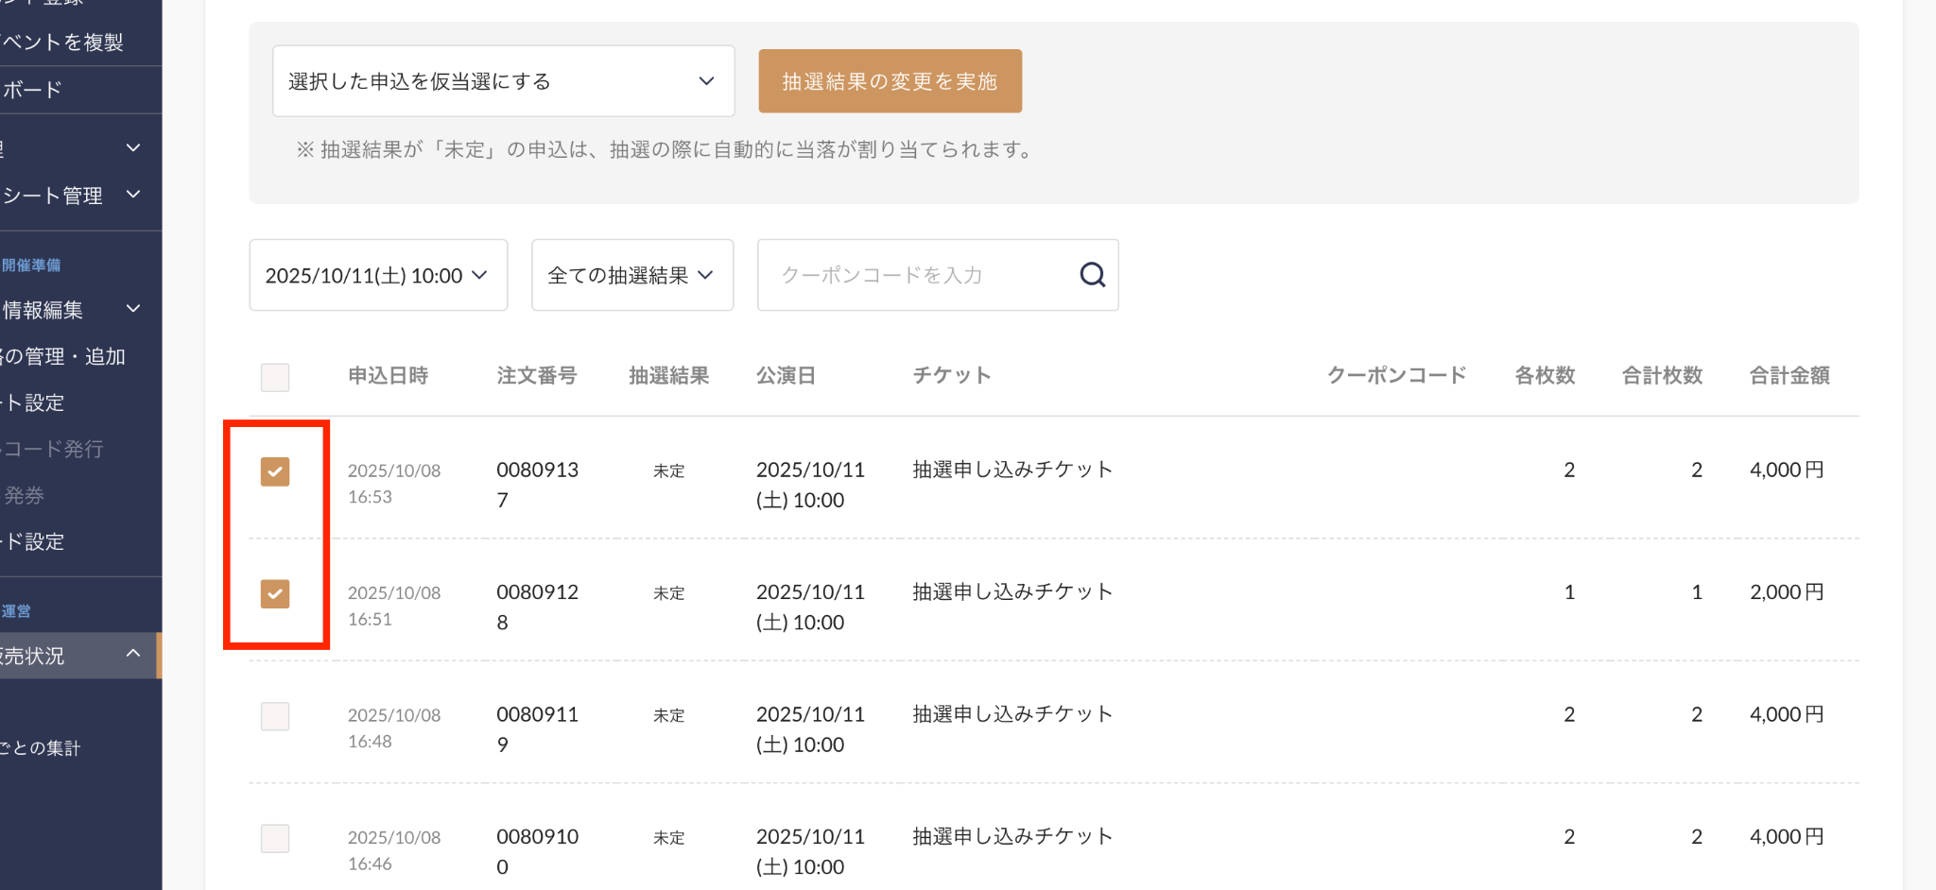Open the 2025/10/11(土) 10:00 date dropdown

378,275
